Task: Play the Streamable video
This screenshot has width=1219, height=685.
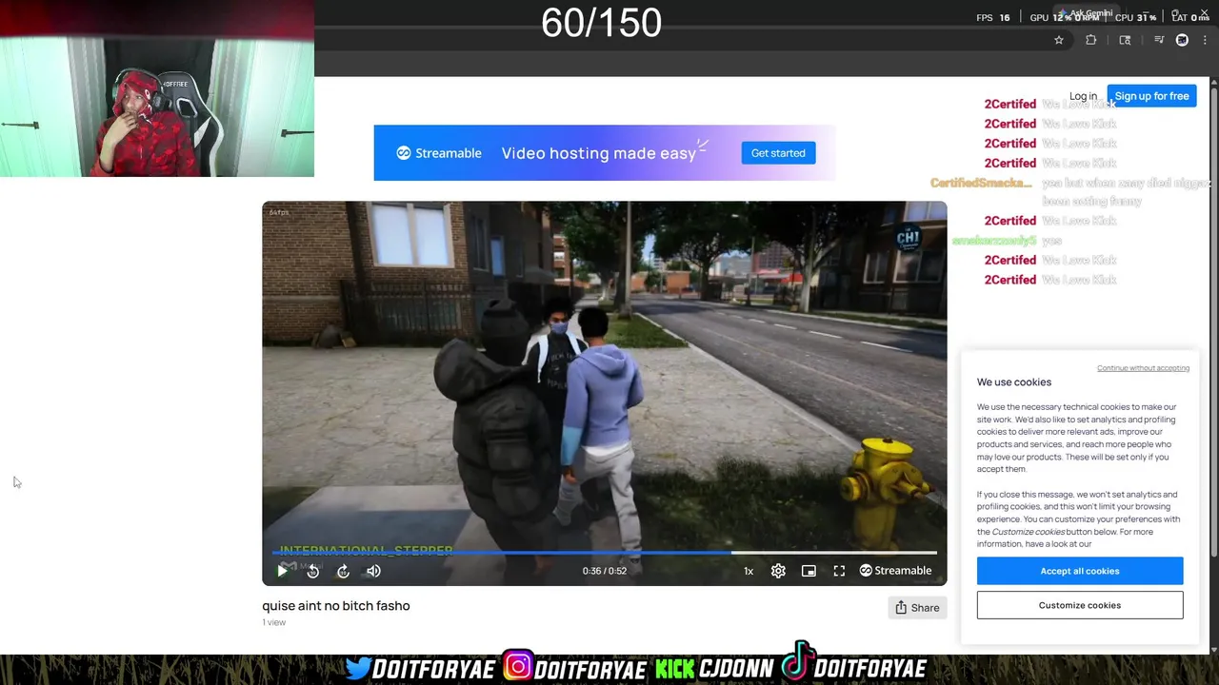Action: 282,571
